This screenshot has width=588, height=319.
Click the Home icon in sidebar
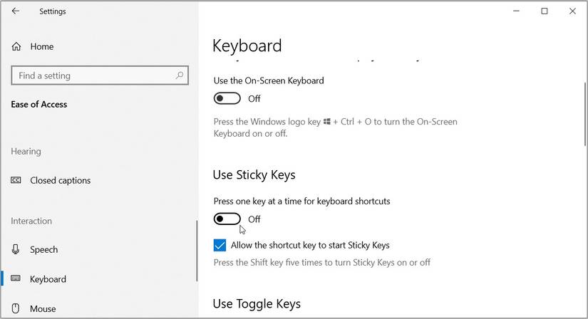click(x=16, y=46)
